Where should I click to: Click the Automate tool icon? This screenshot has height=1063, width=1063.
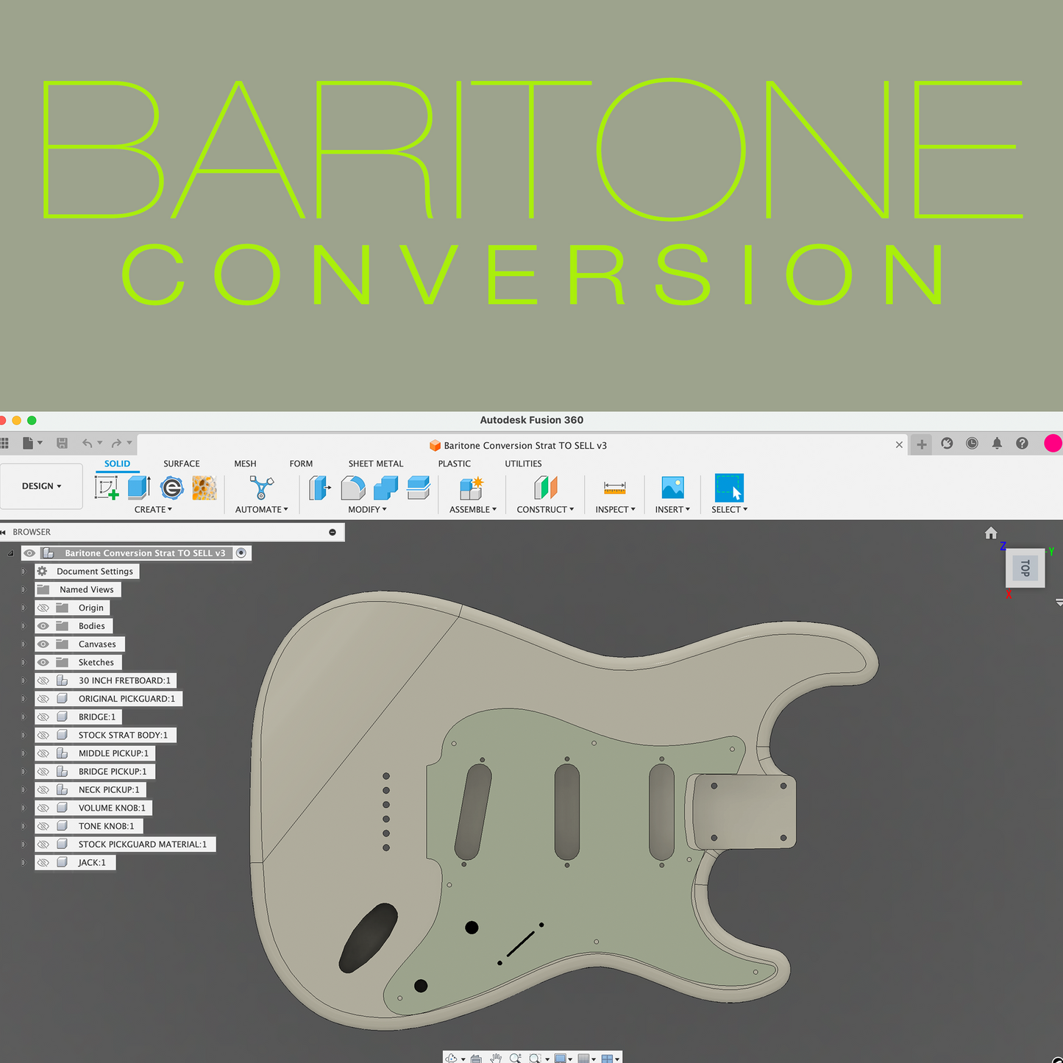pyautogui.click(x=261, y=488)
